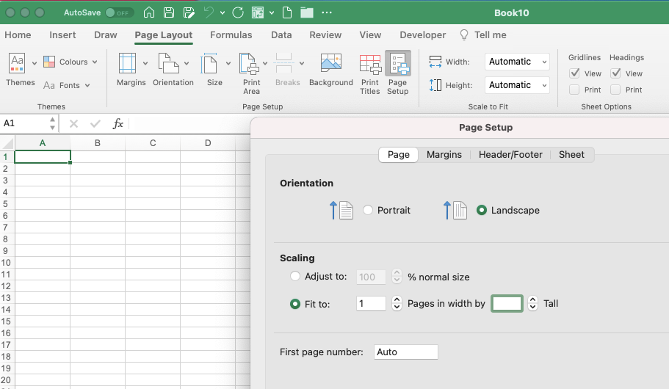The width and height of the screenshot is (669, 389).
Task: Click the Tell me lightbulb icon
Action: [x=464, y=34]
